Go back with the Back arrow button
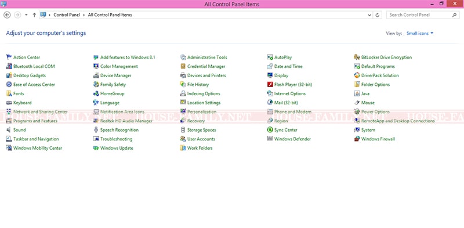 pos(7,15)
